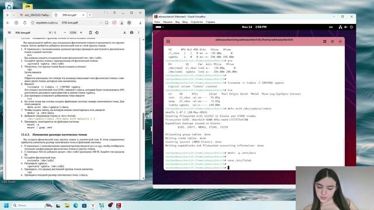Open the Windows Start menu
The width and height of the screenshot is (374, 210).
(x=6, y=205)
